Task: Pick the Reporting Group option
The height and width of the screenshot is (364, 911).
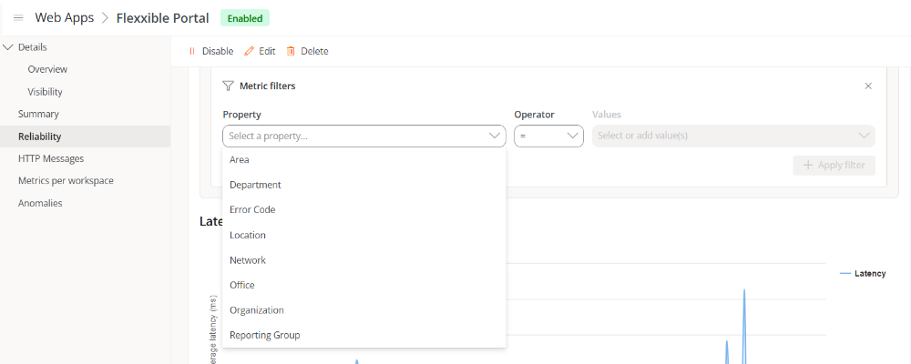Action: (x=264, y=335)
